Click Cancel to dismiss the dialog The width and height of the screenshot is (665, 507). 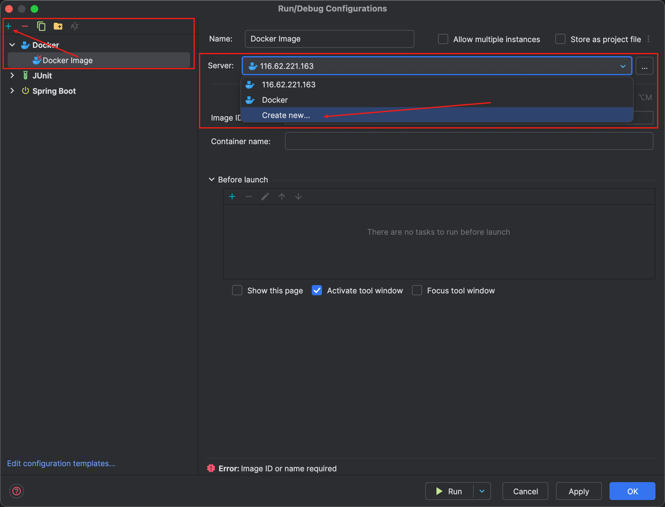tap(526, 491)
